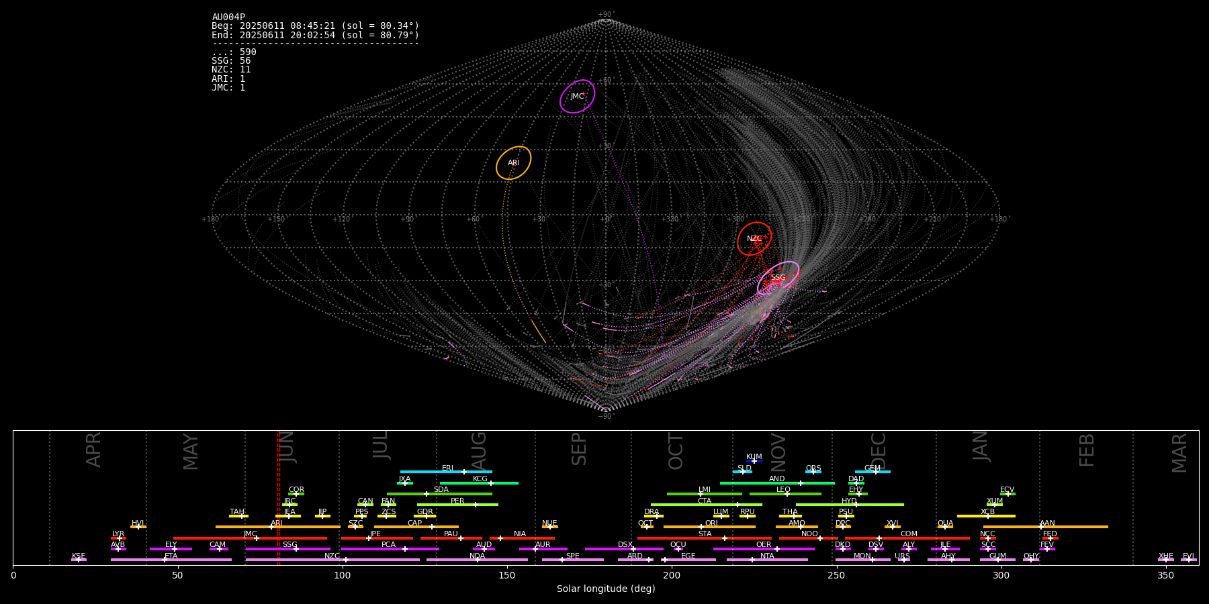Viewport: 1209px width, 604px height.
Task: Click the NDA shower label
Action: tap(477, 556)
